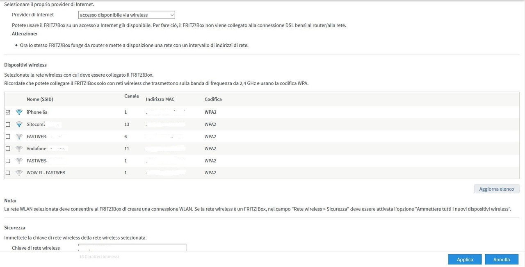Select the Sitecom network checkbox
525x267 pixels.
pyautogui.click(x=8, y=124)
